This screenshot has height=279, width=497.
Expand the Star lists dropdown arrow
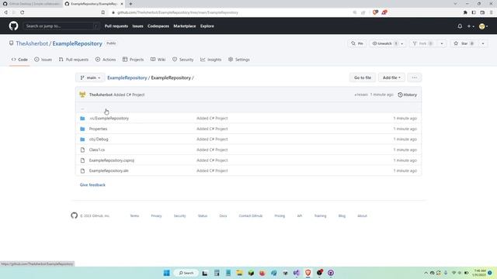point(483,43)
